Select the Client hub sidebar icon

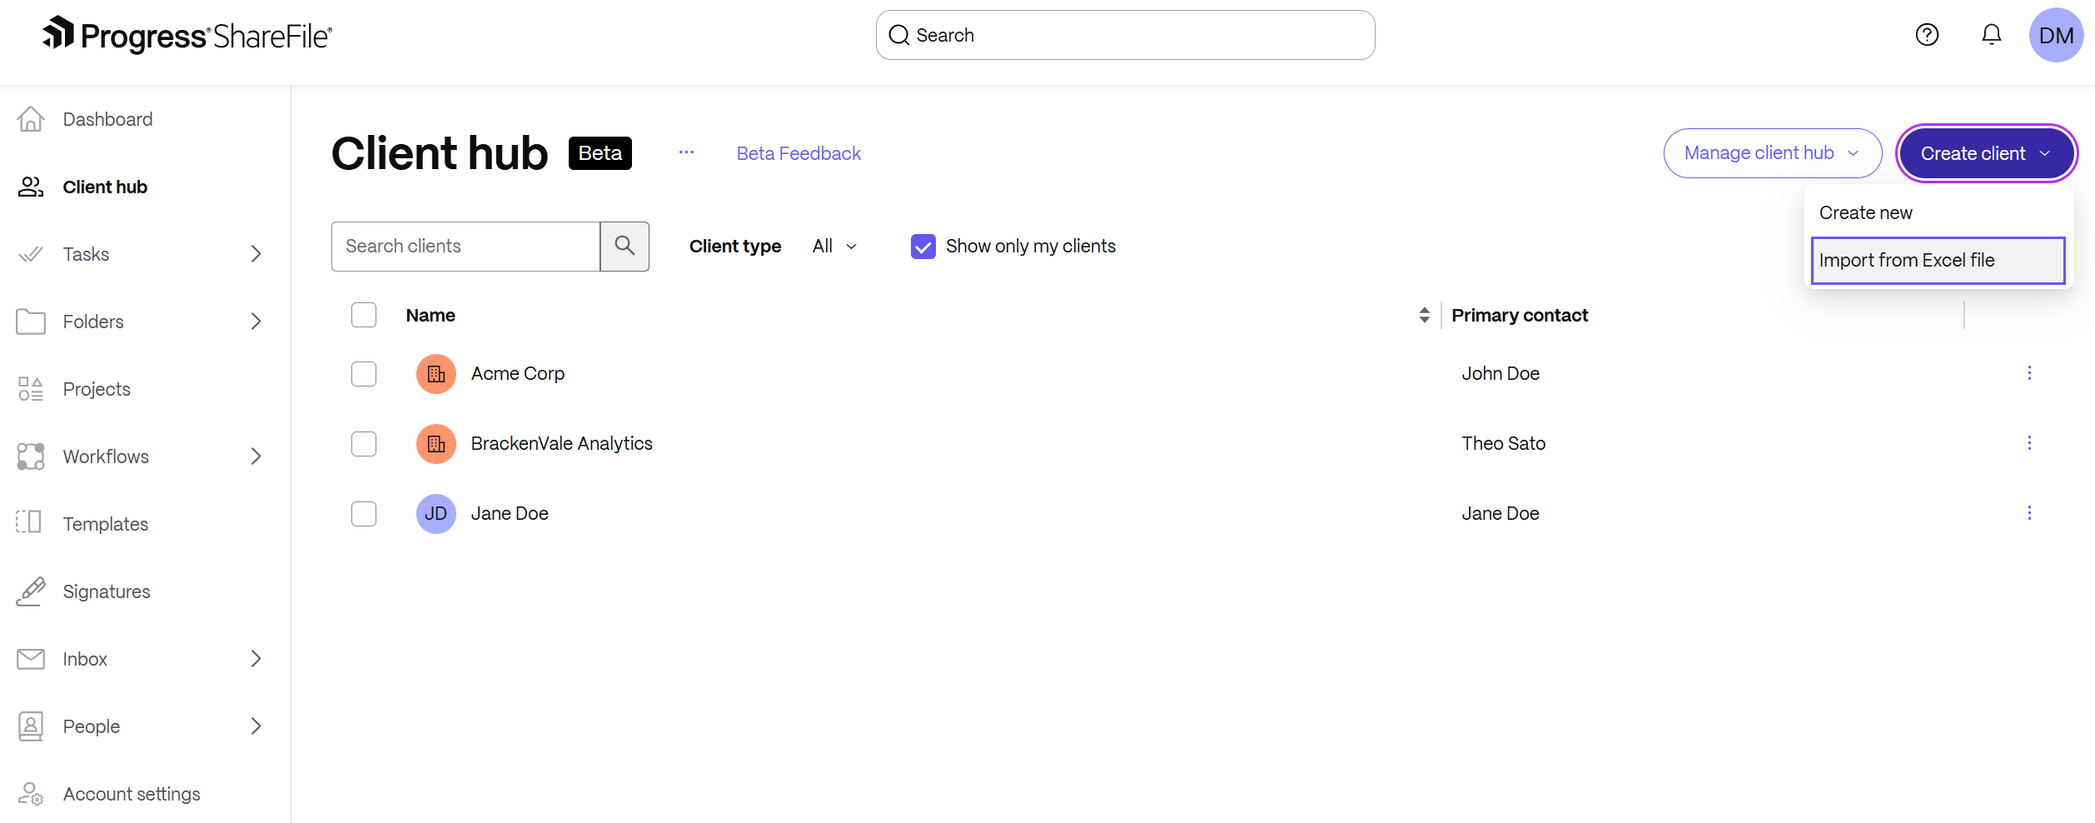(30, 187)
